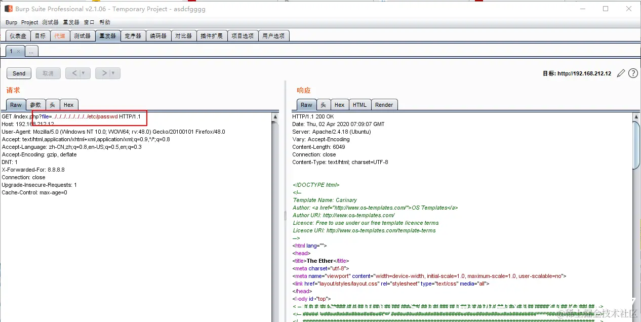Send the request
The height and width of the screenshot is (322, 641).
(x=19, y=73)
